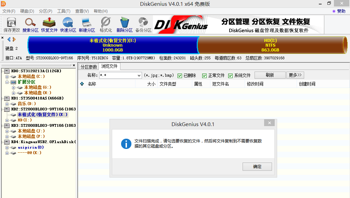Expand the 本地磁盘 (J:) node
The height and width of the screenshot is (198, 350).
click(x=7, y=131)
